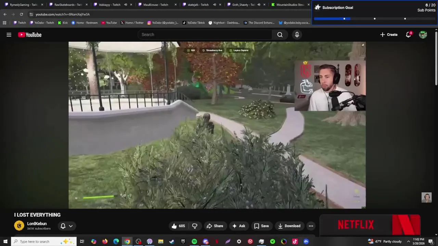This screenshot has width=438, height=246.
Task: Download the video
Action: click(289, 226)
